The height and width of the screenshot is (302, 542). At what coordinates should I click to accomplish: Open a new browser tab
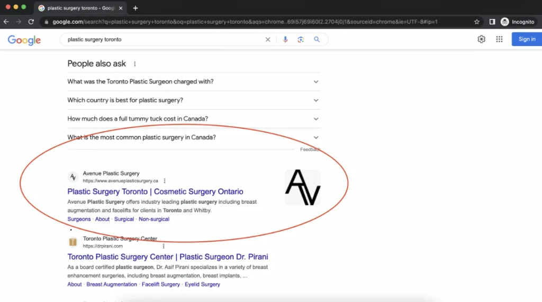tap(135, 8)
